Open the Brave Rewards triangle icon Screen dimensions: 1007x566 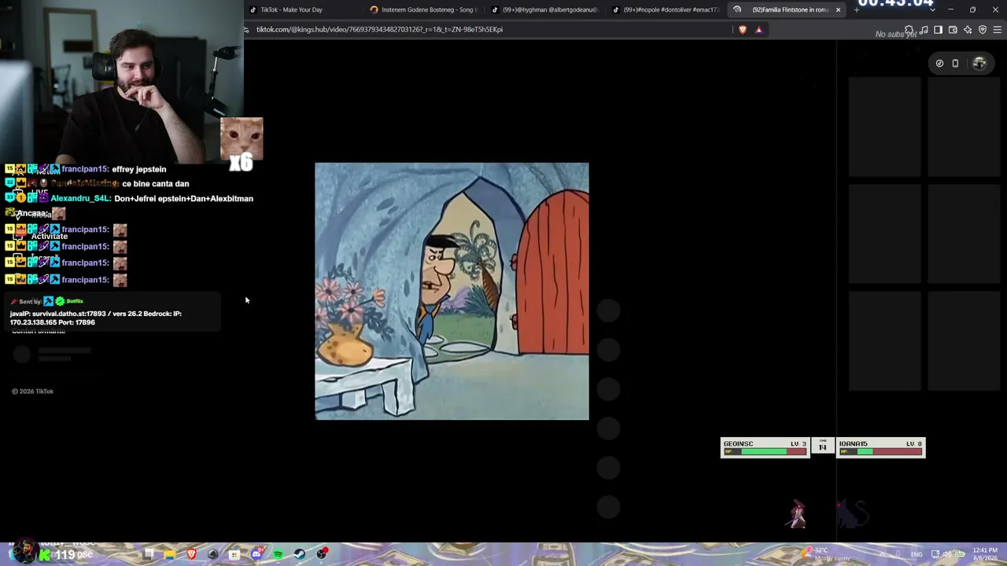(758, 30)
